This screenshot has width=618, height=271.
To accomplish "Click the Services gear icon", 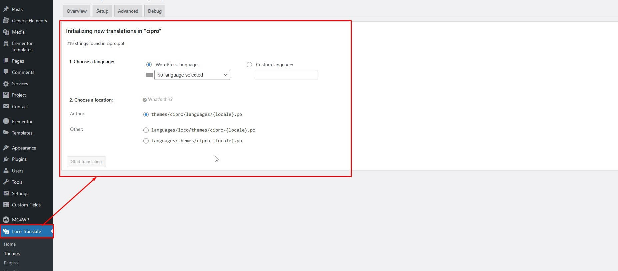I will click(x=6, y=84).
